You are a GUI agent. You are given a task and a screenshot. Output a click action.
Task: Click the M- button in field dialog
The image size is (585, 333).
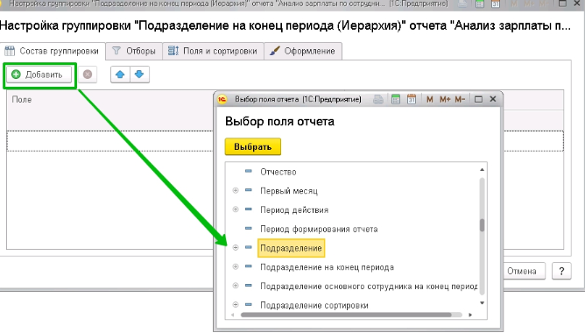(x=460, y=99)
